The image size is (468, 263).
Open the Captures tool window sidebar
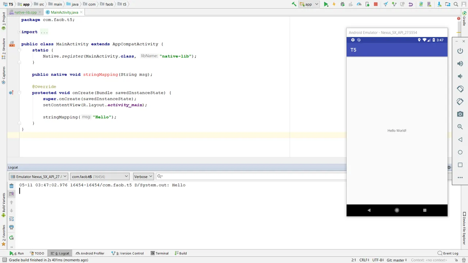4,75
